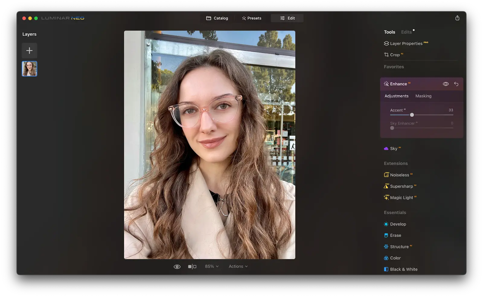Enable split comparison view

192,266
